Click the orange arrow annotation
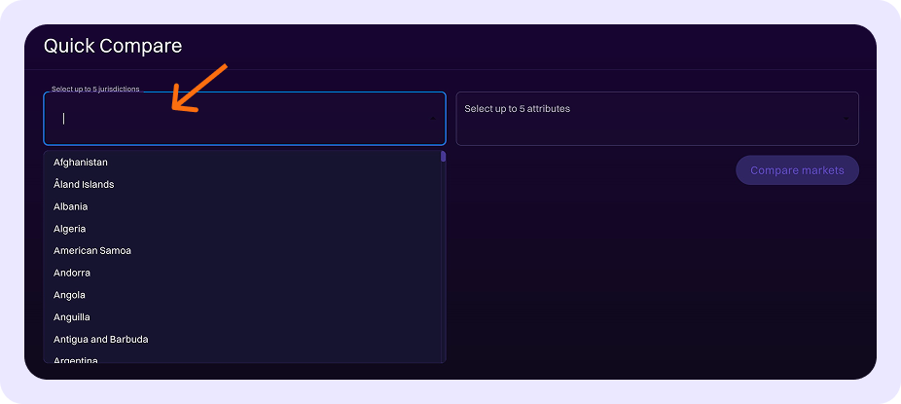 (x=199, y=89)
